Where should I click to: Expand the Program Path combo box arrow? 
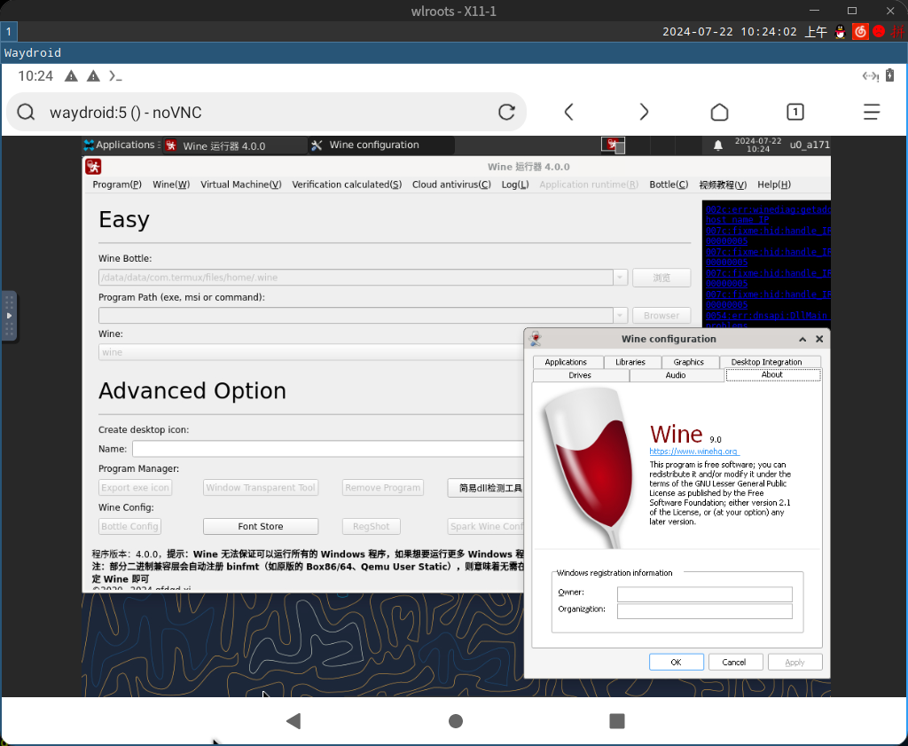[x=620, y=315]
